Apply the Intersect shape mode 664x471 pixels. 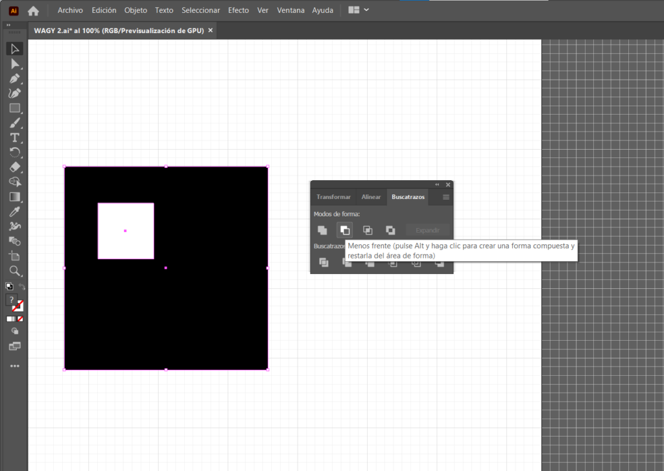tap(368, 230)
